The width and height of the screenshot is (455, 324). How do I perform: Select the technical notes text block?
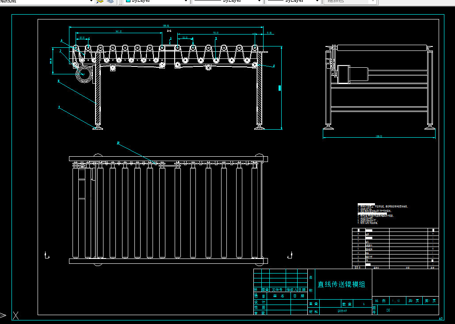point(383,214)
